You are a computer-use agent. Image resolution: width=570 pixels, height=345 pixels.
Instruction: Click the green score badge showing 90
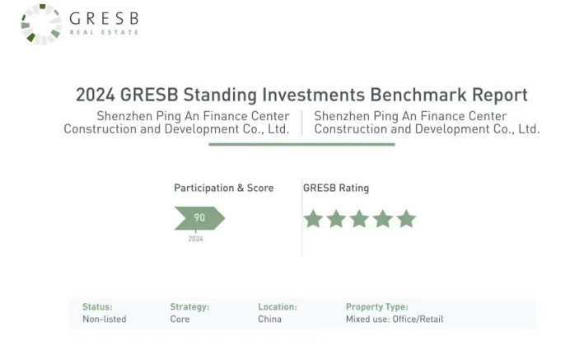coord(199,218)
